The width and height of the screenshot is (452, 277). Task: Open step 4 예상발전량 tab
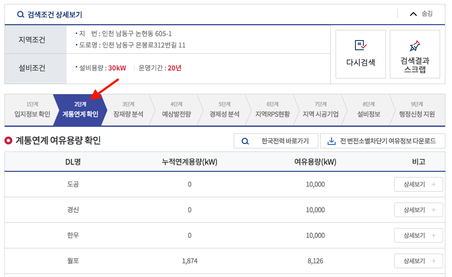click(x=176, y=110)
